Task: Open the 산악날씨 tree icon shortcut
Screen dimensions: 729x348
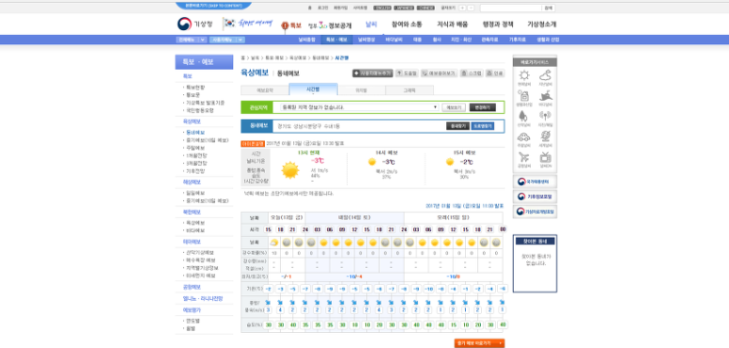Action: click(x=524, y=116)
